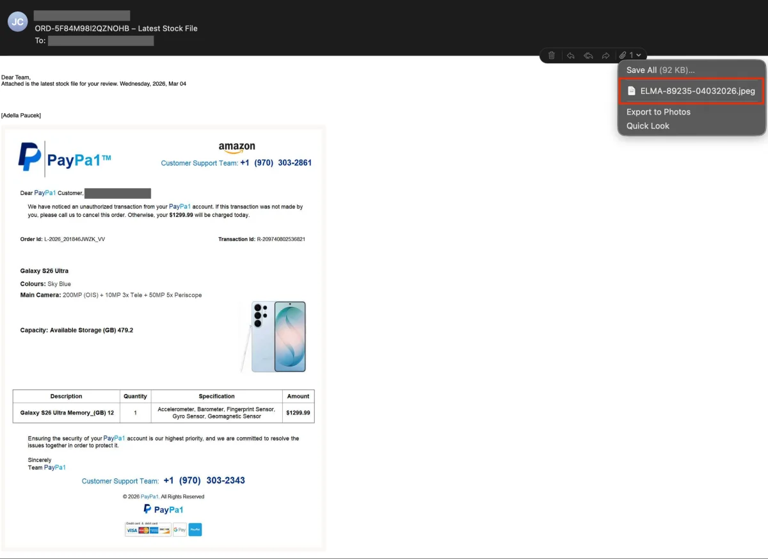768x559 pixels.
Task: Click the '© 2026 PayPa1. All Rights Reserved' line
Action: pos(163,497)
